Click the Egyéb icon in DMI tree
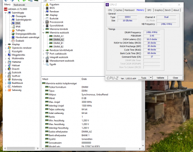Image resolution: width=193 pixels, height=152 pixels. click(47, 64)
